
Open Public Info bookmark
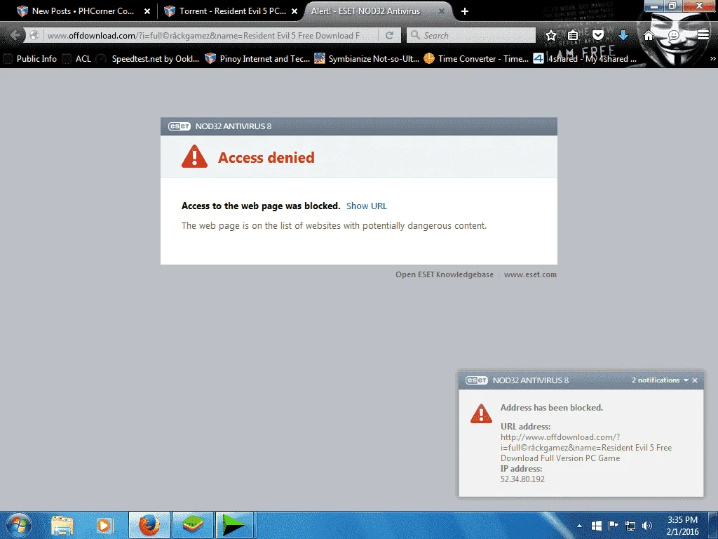click(x=30, y=59)
